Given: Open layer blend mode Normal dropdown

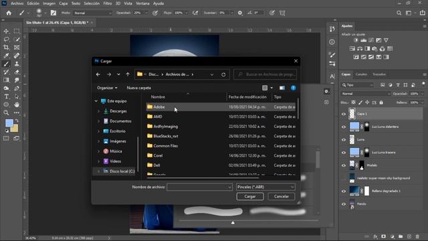Looking at the screenshot, I should tap(365, 94).
